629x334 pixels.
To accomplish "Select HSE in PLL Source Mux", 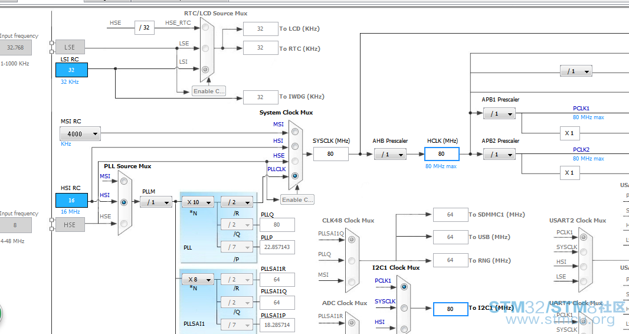I will [124, 223].
